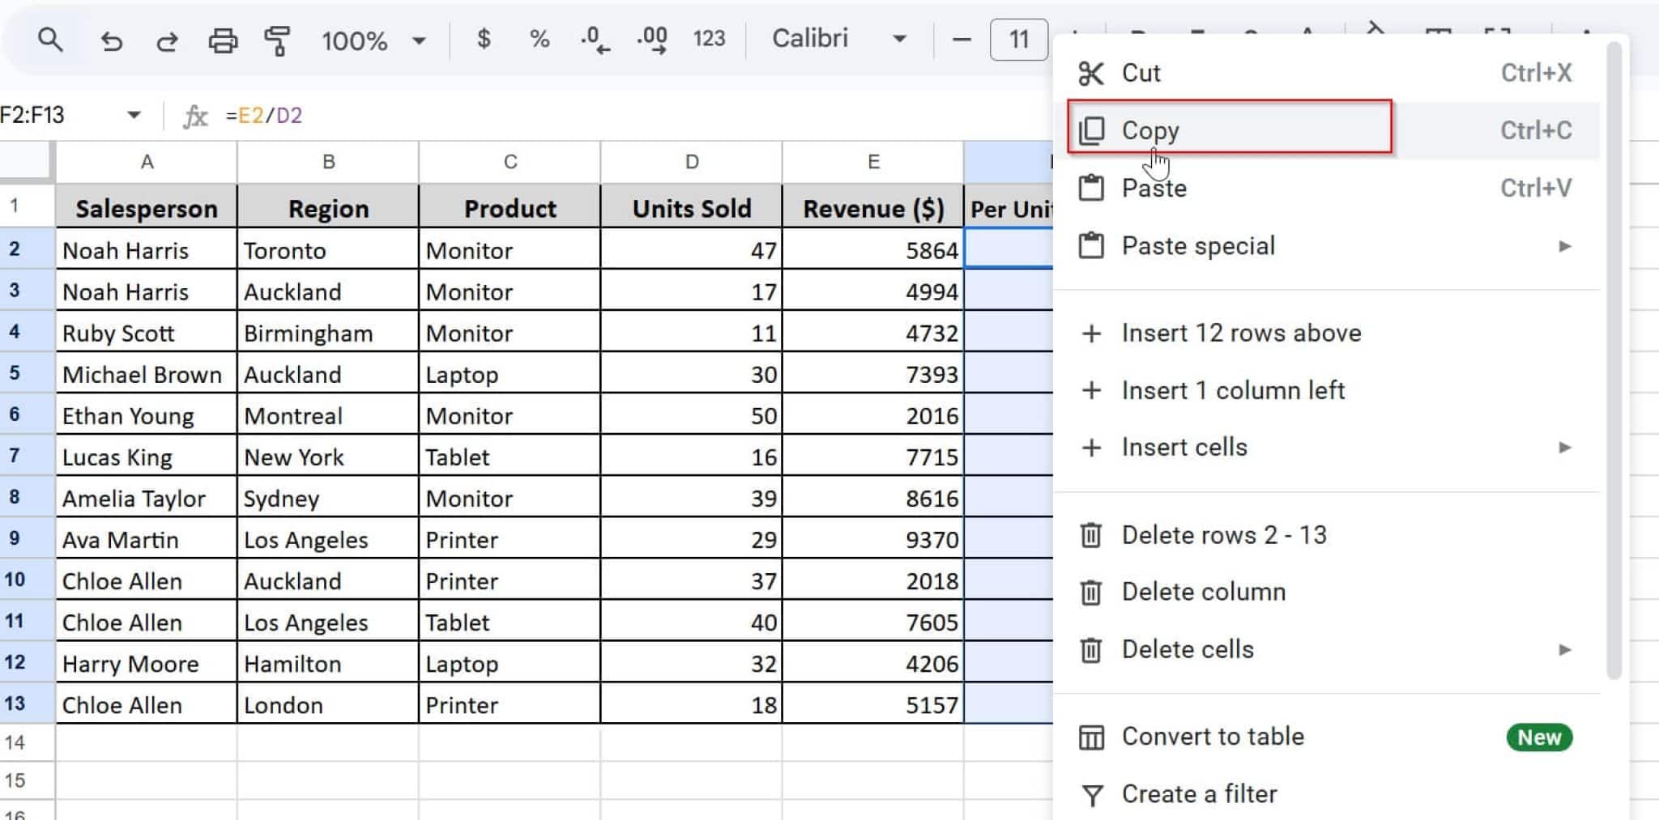Open the Print function

click(x=224, y=39)
